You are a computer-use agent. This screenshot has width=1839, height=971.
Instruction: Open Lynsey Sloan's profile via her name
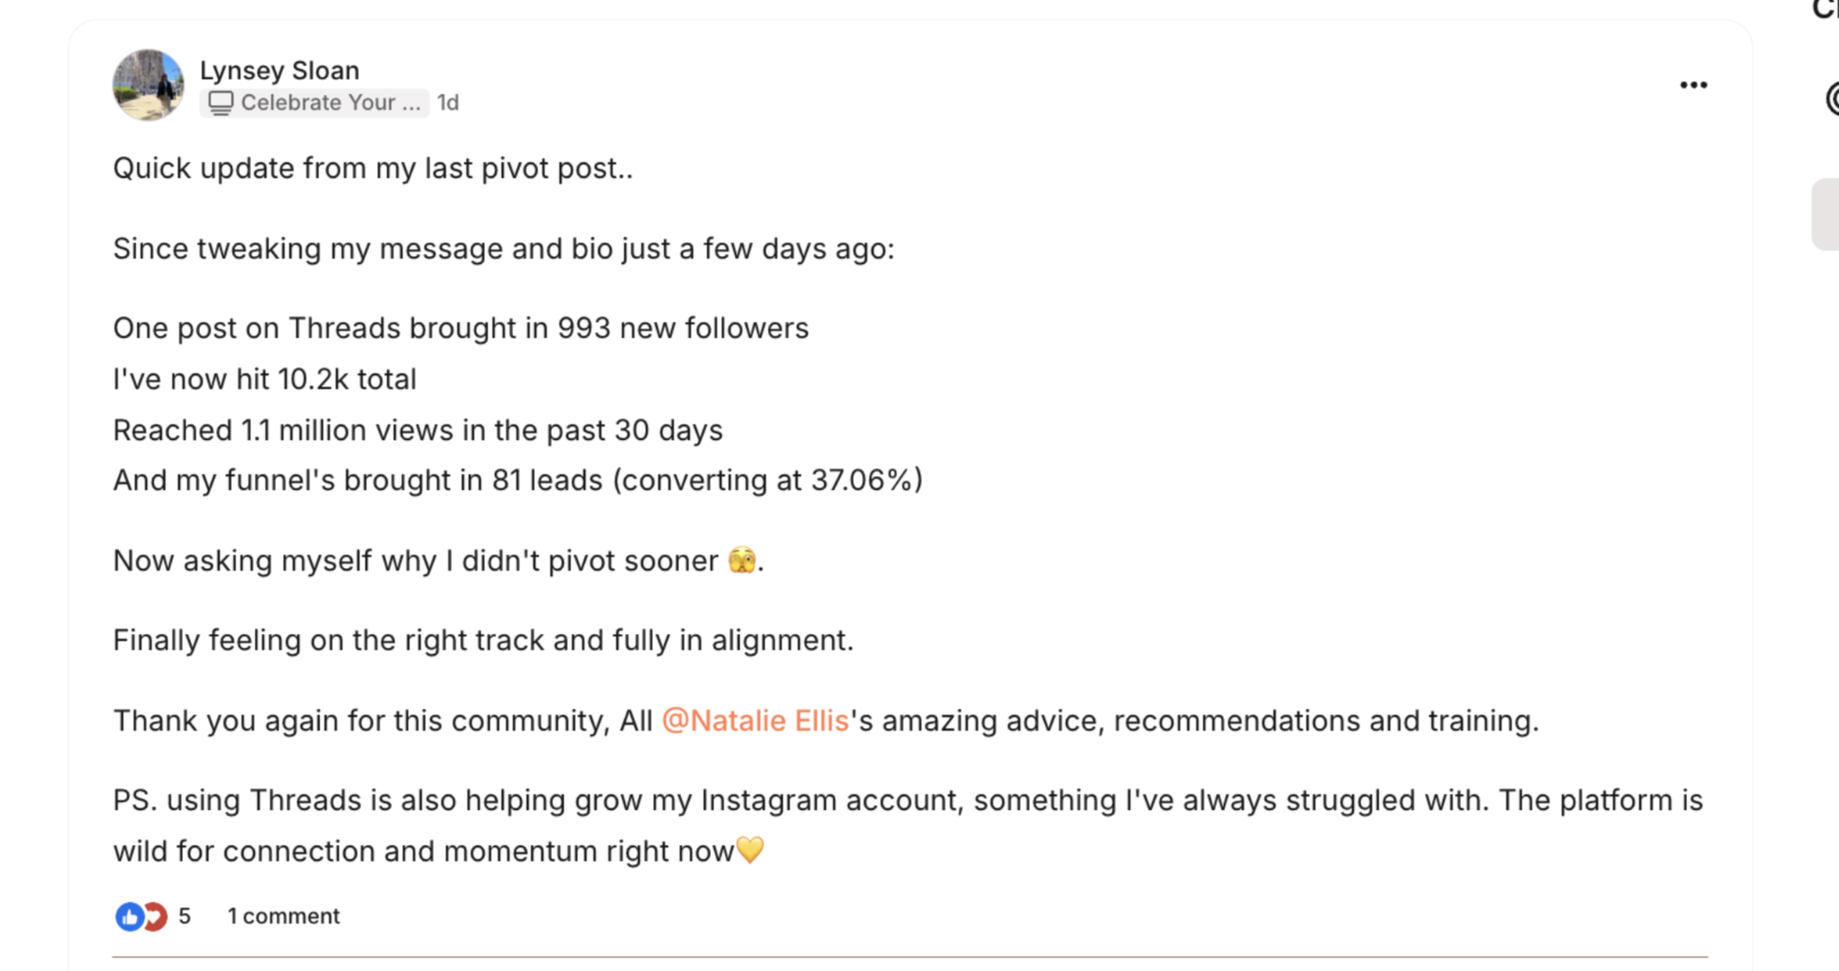tap(279, 70)
